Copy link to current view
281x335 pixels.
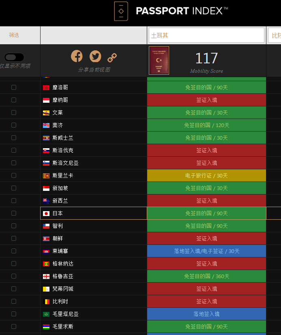[112, 58]
